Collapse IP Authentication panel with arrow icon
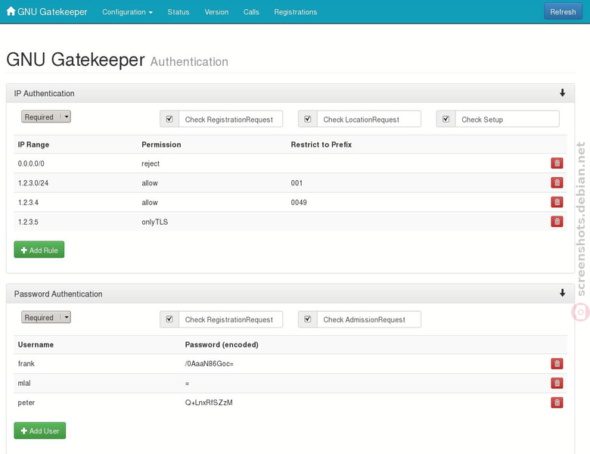The width and height of the screenshot is (590, 454). click(x=562, y=93)
